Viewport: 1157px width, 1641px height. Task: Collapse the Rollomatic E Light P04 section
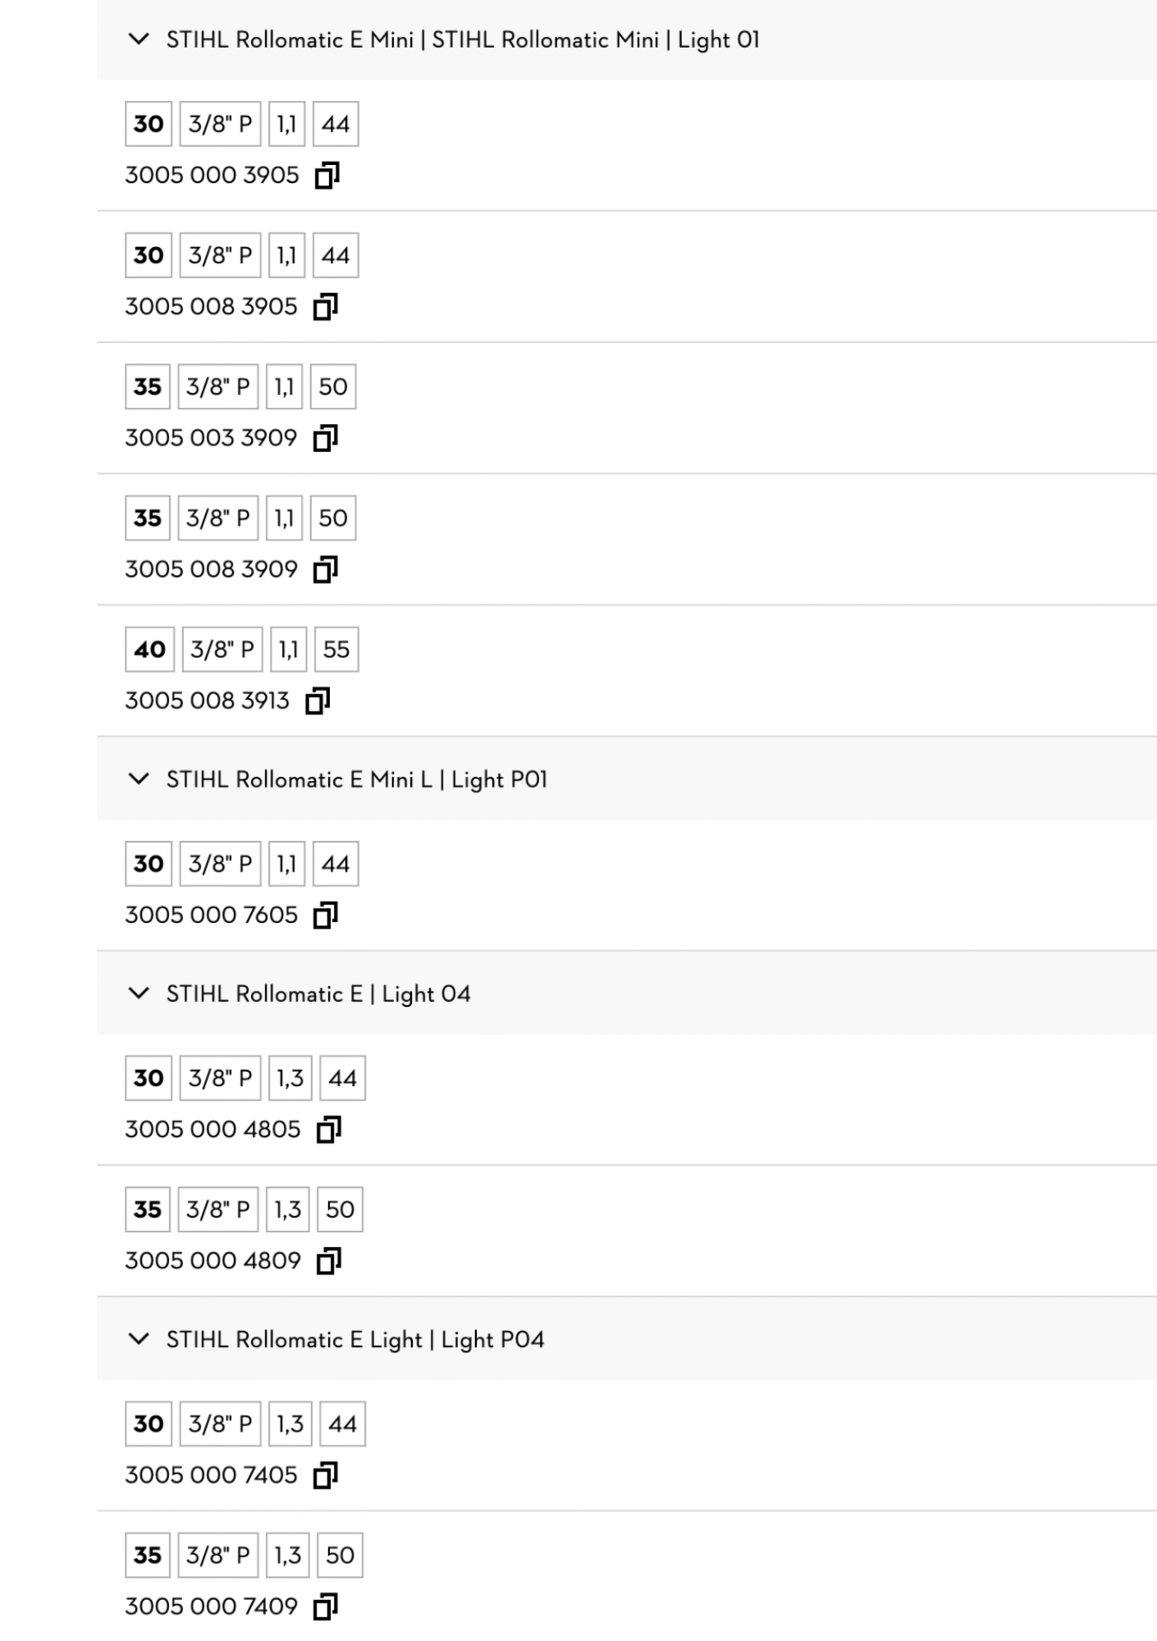click(x=138, y=1338)
